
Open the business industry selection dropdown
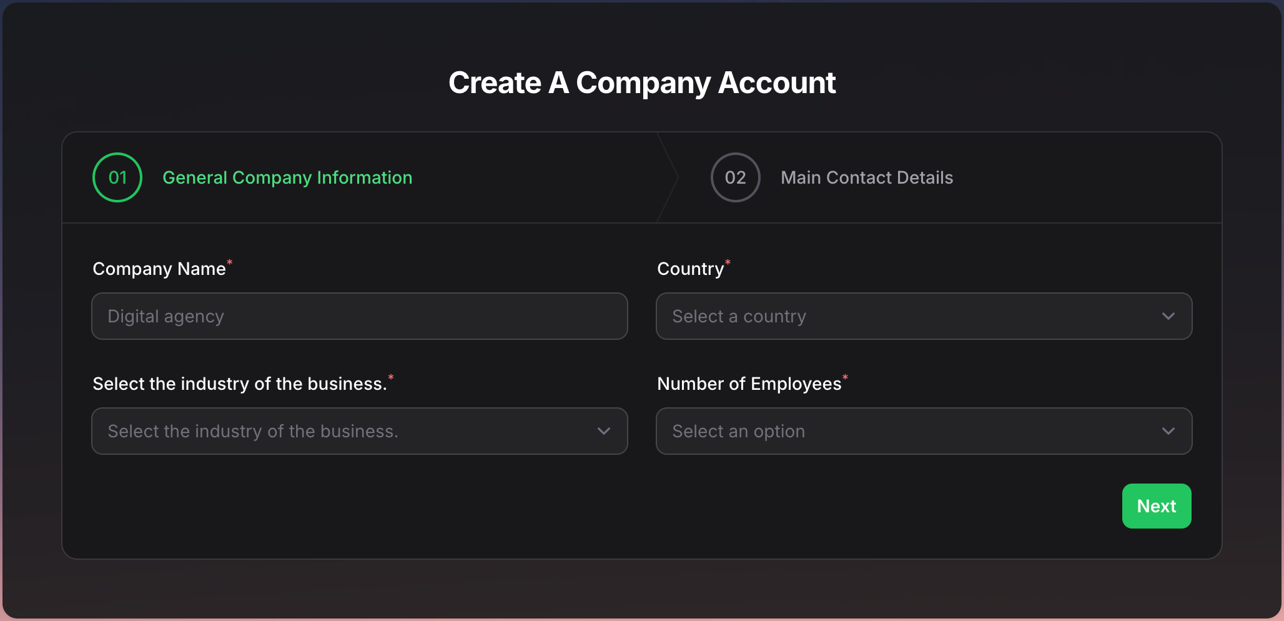pyautogui.click(x=359, y=431)
